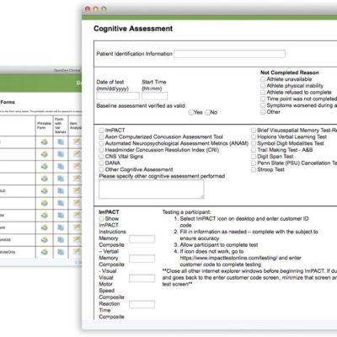Tick Hopkins Verbal Learning Test checkbox
The height and width of the screenshot is (337, 337).
(254, 136)
